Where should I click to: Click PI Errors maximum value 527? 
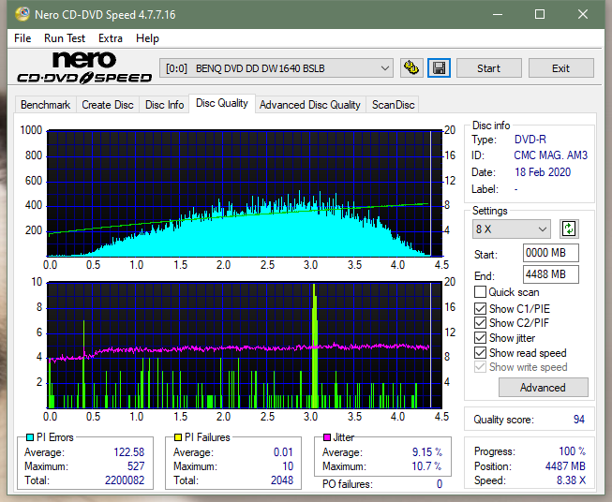(x=136, y=466)
